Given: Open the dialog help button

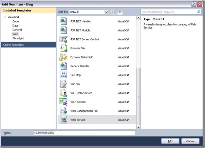Looking at the screenshot, I should pyautogui.click(x=193, y=4).
